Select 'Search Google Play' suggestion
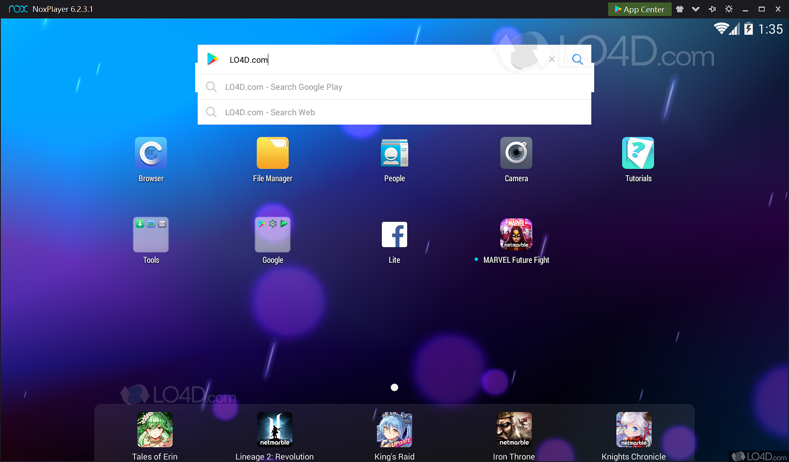This screenshot has height=462, width=789. 283,87
